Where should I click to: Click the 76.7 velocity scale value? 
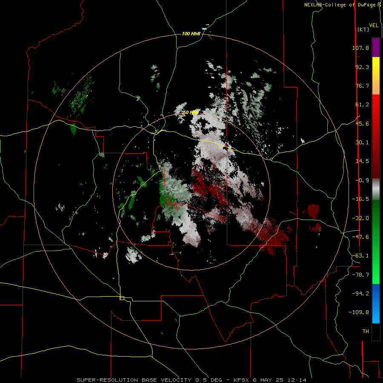pos(362,86)
